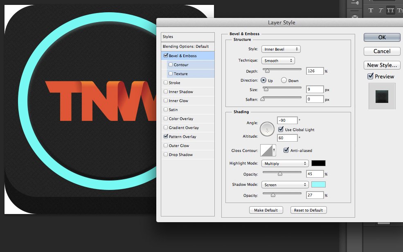Open the Shadow Mode dropdown showing Screen
Screen dimensions: 403x252
coord(285,185)
